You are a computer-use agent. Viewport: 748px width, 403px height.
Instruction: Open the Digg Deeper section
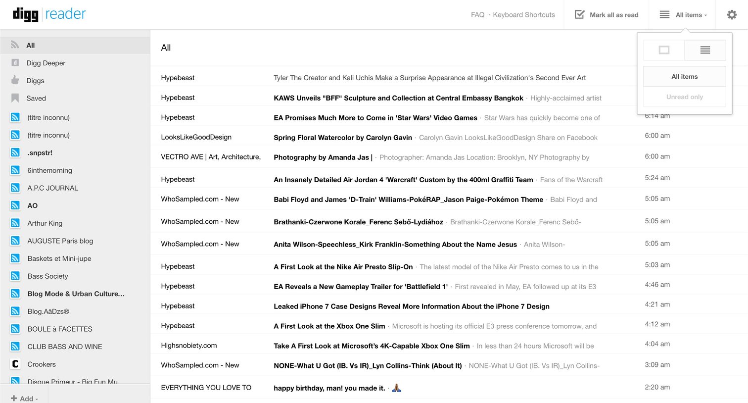pyautogui.click(x=46, y=63)
